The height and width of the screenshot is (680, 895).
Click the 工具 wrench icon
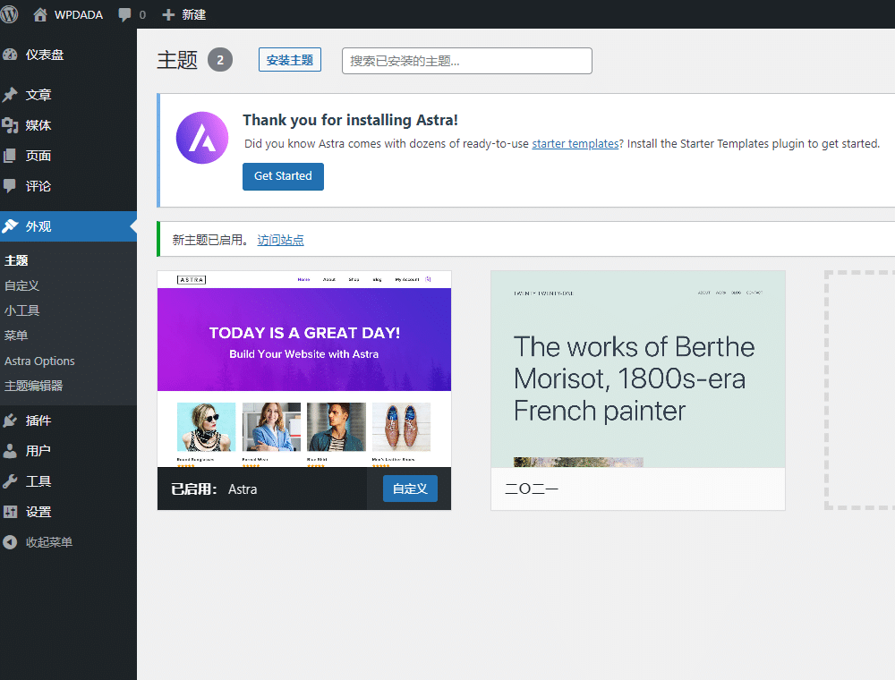[10, 480]
